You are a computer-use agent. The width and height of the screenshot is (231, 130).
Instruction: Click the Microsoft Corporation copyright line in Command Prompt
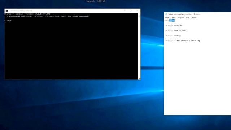[x=47, y=16]
